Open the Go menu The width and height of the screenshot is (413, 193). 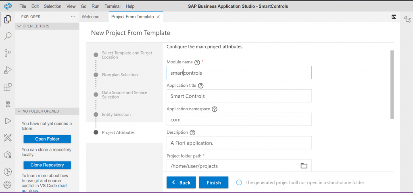pyautogui.click(x=84, y=6)
